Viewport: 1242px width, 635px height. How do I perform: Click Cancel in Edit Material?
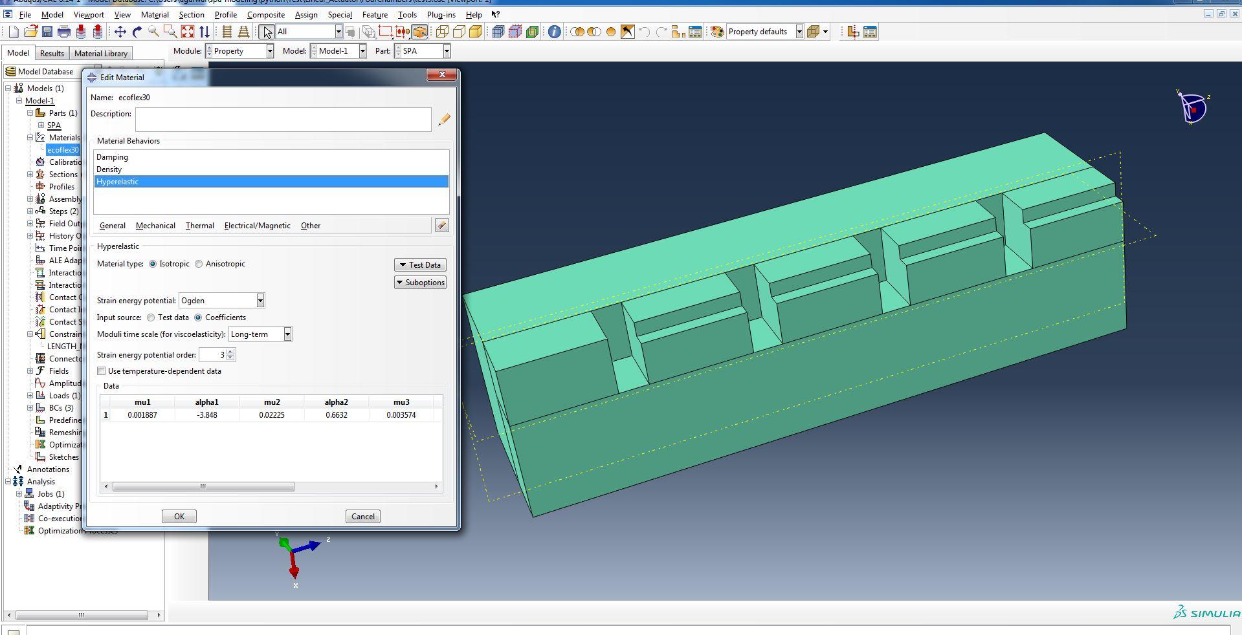(x=363, y=517)
